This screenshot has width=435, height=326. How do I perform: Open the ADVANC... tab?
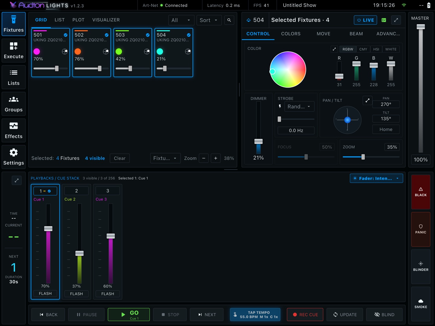click(388, 34)
